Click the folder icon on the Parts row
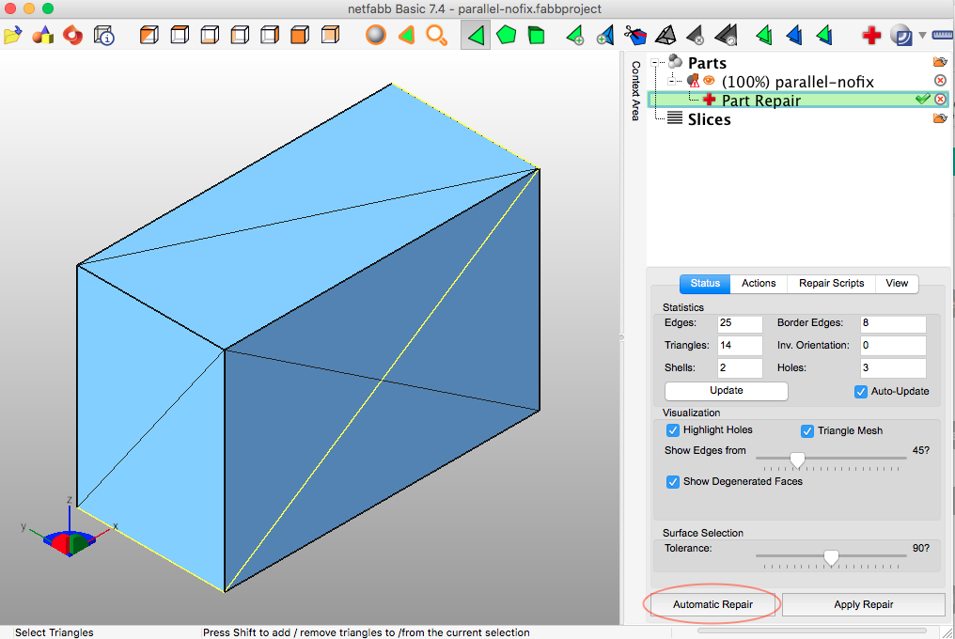The height and width of the screenshot is (639, 955). tap(940, 62)
